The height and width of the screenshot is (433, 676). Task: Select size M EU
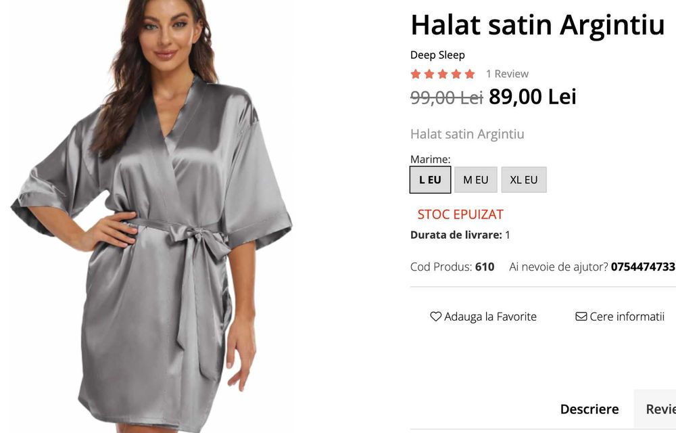[x=475, y=180]
